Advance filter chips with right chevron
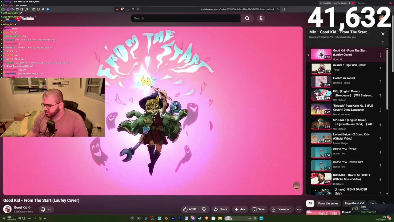394x222 pixels. tap(383, 203)
